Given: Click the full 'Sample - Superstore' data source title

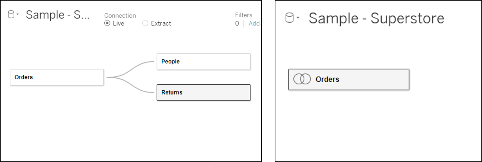Looking at the screenshot, I should click(376, 18).
